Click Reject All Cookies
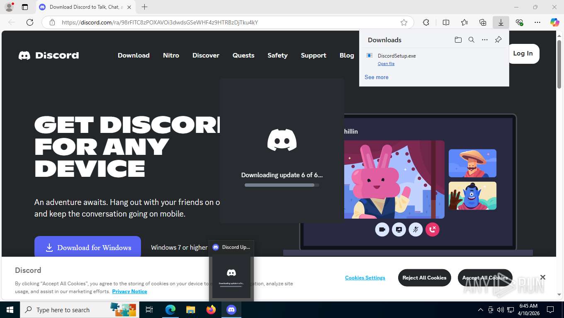This screenshot has height=318, width=564. (424, 278)
